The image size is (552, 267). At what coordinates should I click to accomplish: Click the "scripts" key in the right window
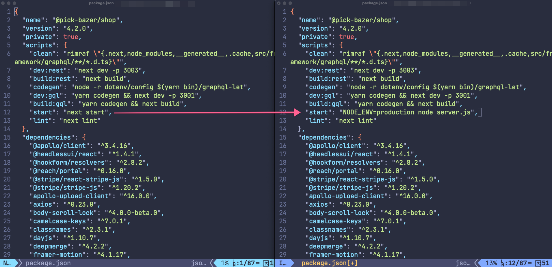coord(315,45)
